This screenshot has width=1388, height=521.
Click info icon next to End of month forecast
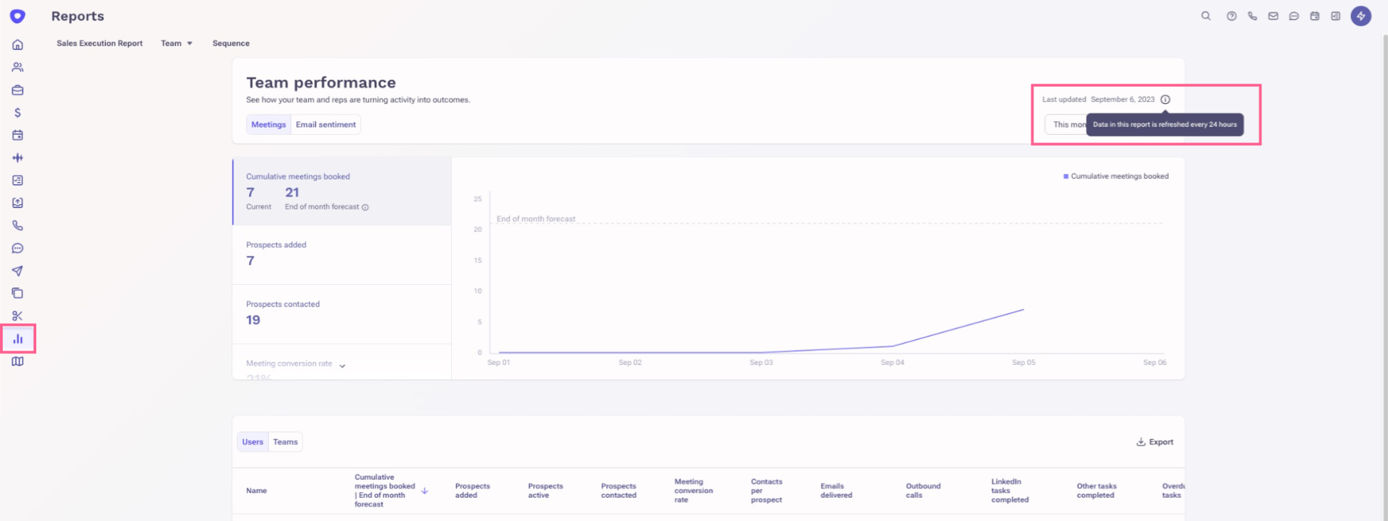click(x=365, y=207)
